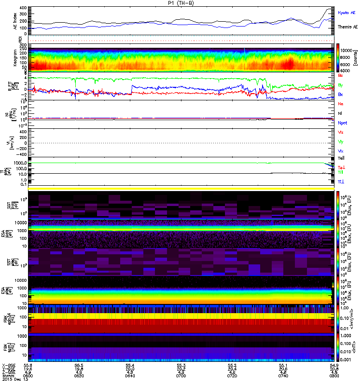Click the date label 2015 Dec 13

[15, 379]
